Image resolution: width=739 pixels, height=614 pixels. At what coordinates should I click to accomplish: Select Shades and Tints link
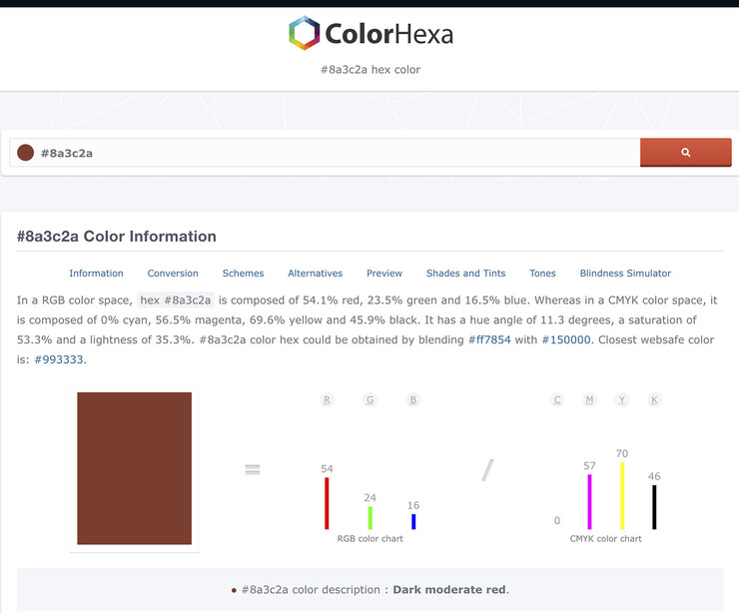(x=465, y=274)
